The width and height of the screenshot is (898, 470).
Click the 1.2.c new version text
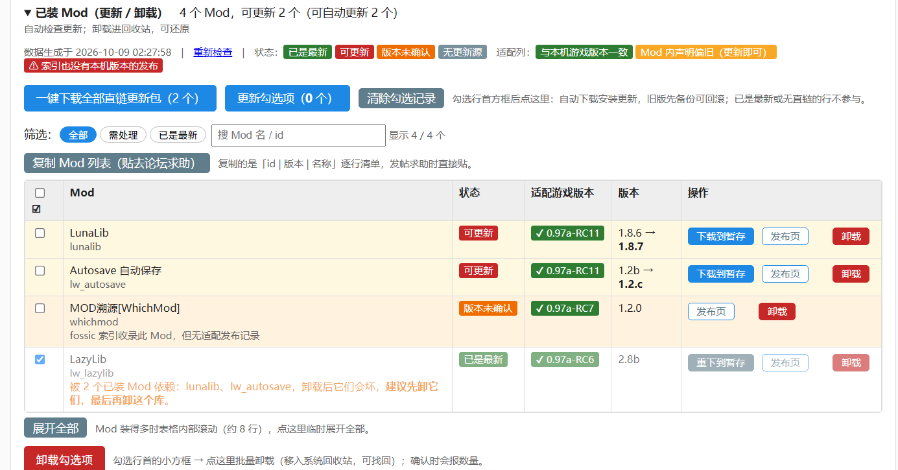[631, 284]
